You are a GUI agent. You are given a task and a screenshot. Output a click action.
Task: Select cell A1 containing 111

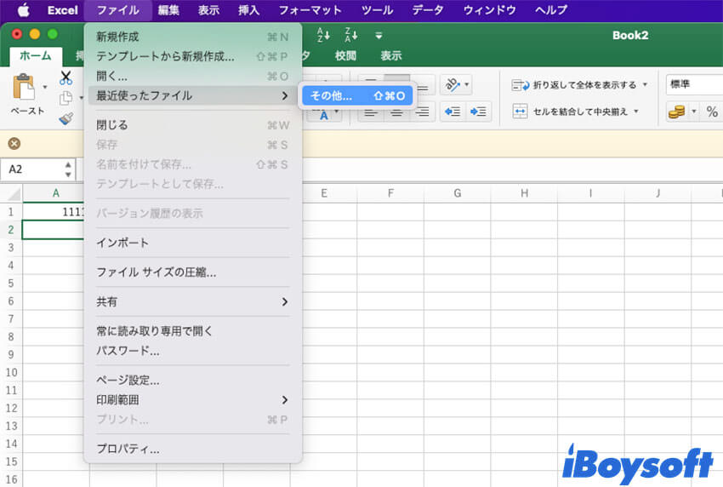[54, 212]
